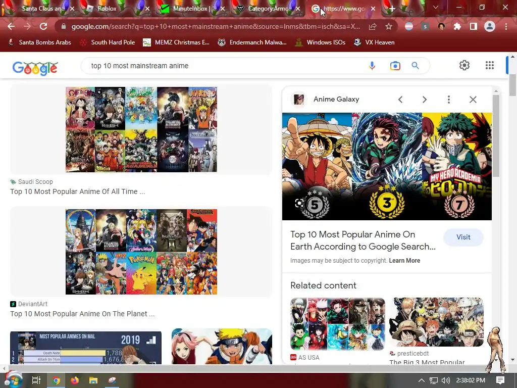
Task: Open the Windows ISOs bookmark
Action: (x=320, y=42)
